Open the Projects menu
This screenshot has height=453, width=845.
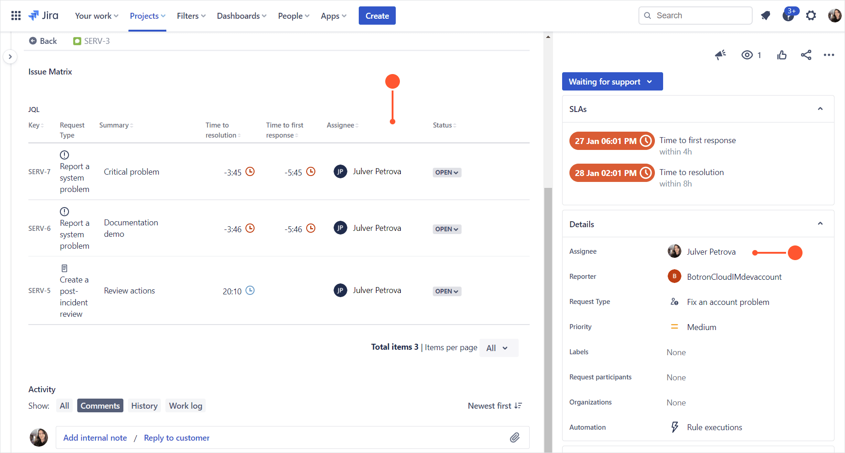[x=147, y=15]
